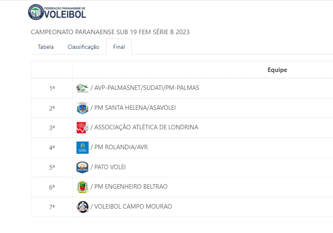Image resolution: width=333 pixels, height=233 pixels.
Task: Click the AVP-Palmasnet team crest icon
Action: pos(82,88)
